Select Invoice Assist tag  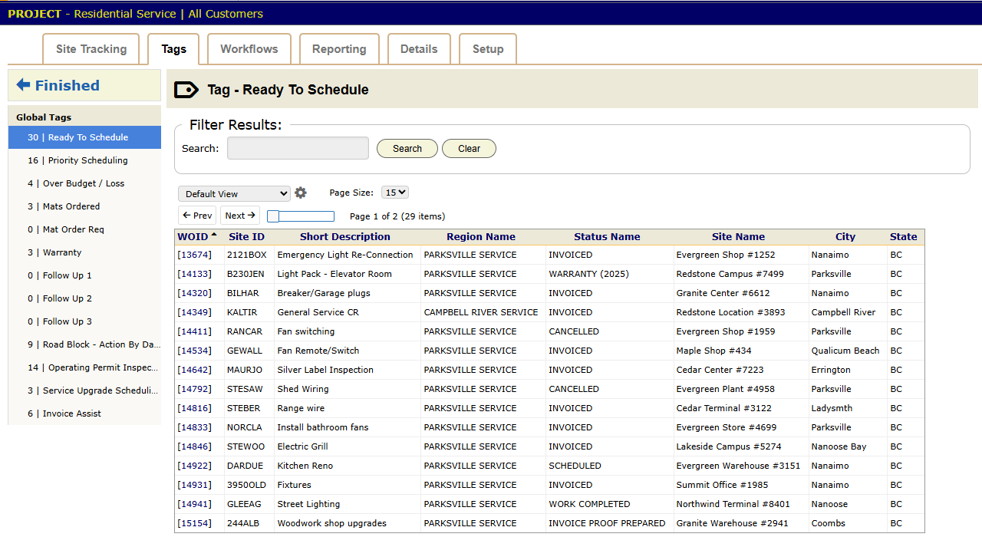coord(84,413)
